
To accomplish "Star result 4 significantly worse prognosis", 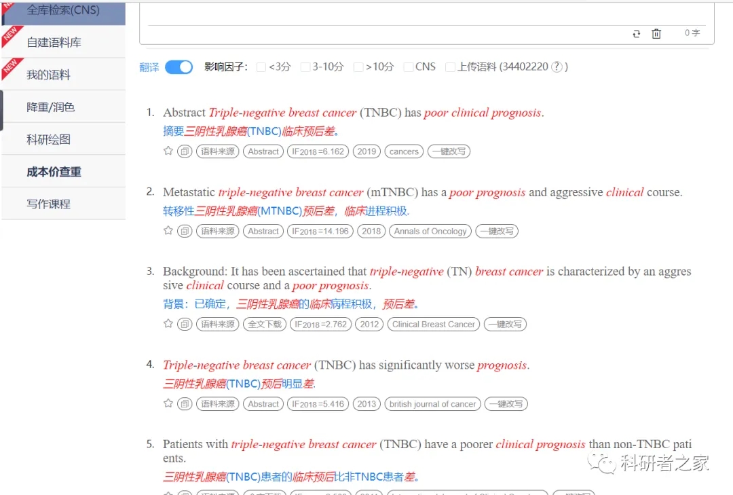I will pos(168,403).
